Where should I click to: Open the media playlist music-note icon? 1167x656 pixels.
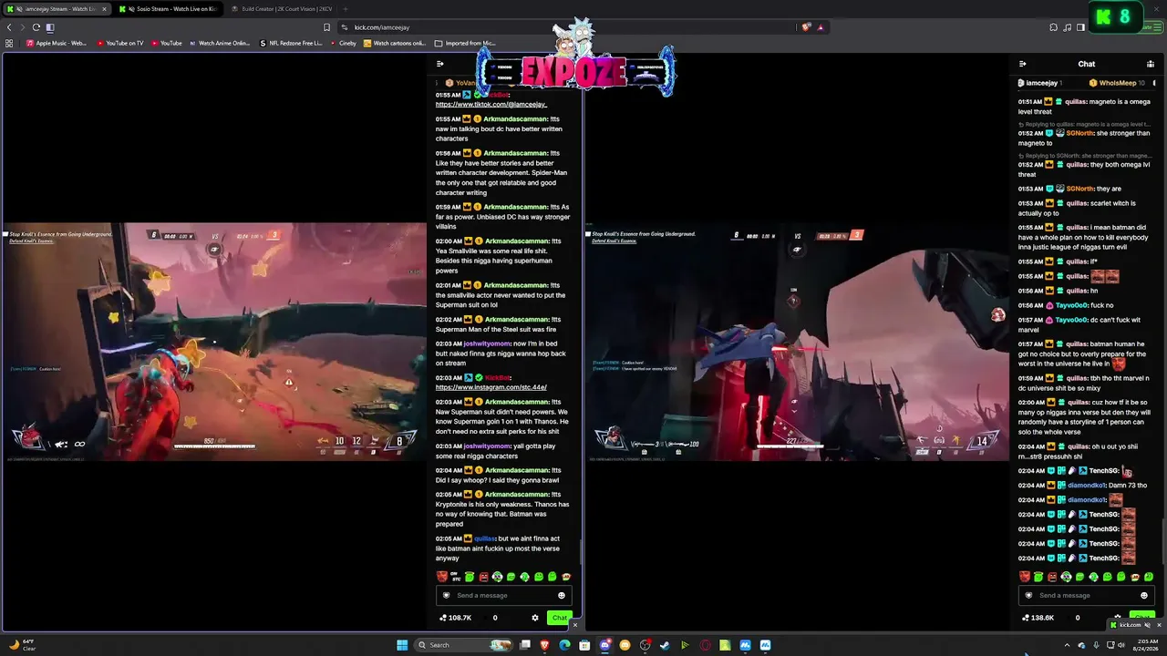point(1067,27)
